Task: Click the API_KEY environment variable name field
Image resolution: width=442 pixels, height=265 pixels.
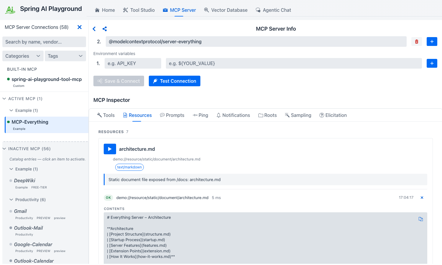Action: click(x=133, y=63)
